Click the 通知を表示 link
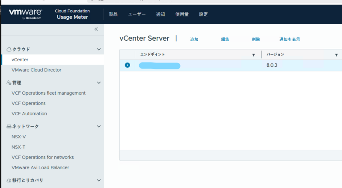This screenshot has width=342, height=188. pos(289,39)
